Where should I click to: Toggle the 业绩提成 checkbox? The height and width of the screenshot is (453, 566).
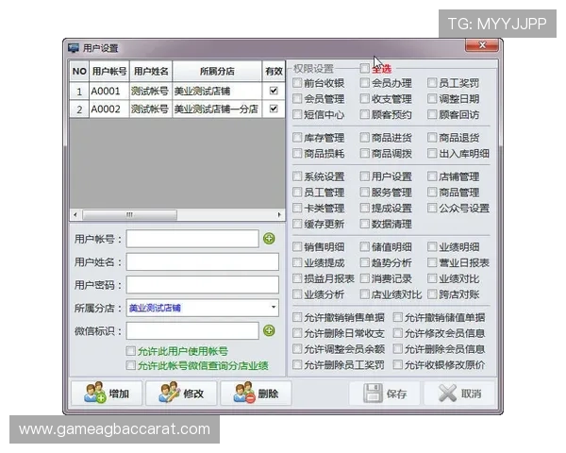[x=297, y=262]
